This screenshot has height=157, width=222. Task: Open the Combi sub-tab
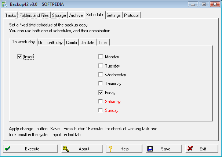coord(72,42)
